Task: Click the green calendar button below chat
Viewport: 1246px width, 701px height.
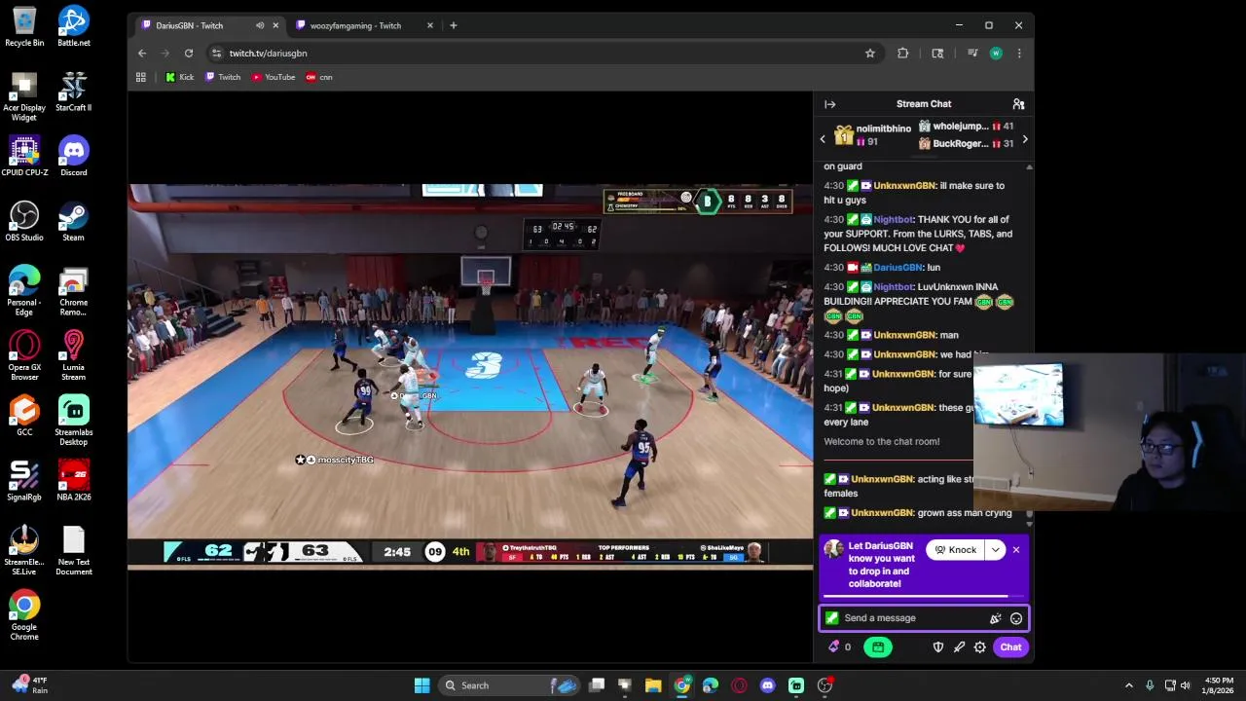Action: pos(877,646)
